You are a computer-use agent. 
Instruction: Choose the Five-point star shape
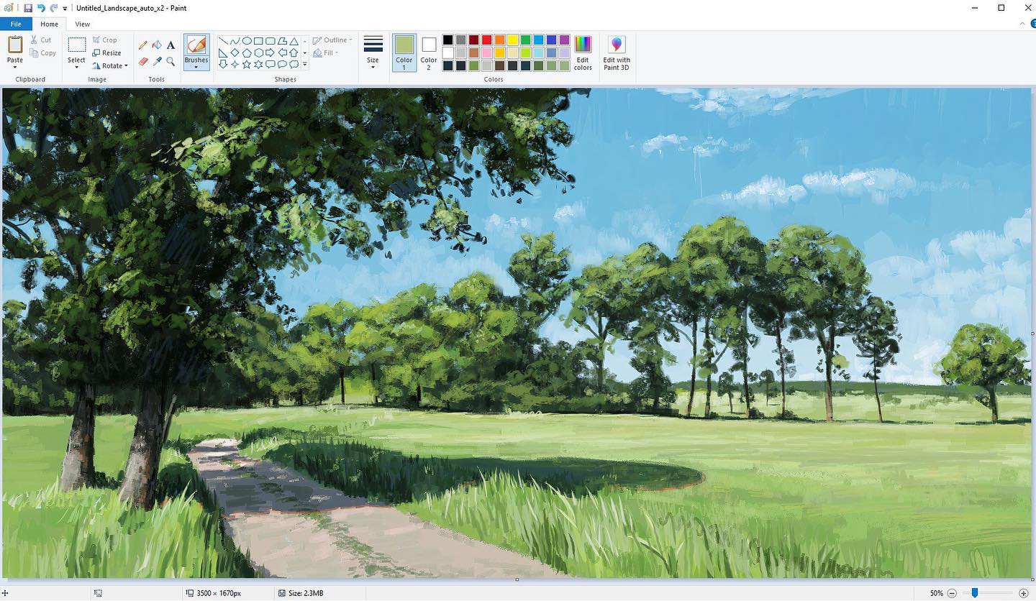(247, 64)
